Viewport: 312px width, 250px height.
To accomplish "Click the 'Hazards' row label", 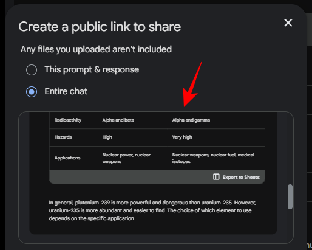I will pos(63,137).
